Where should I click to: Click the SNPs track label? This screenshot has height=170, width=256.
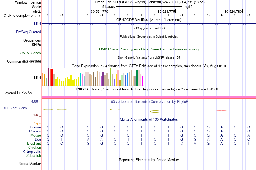(x=36, y=45)
